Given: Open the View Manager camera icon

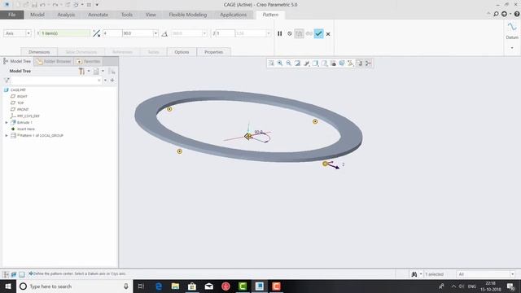Looking at the screenshot, I should [333, 63].
